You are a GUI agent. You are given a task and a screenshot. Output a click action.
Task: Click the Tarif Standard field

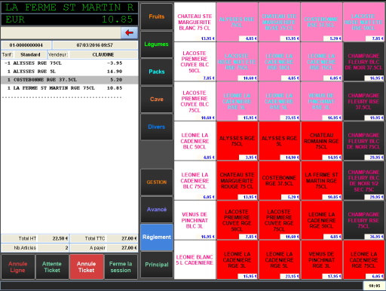pyautogui.click(x=30, y=54)
